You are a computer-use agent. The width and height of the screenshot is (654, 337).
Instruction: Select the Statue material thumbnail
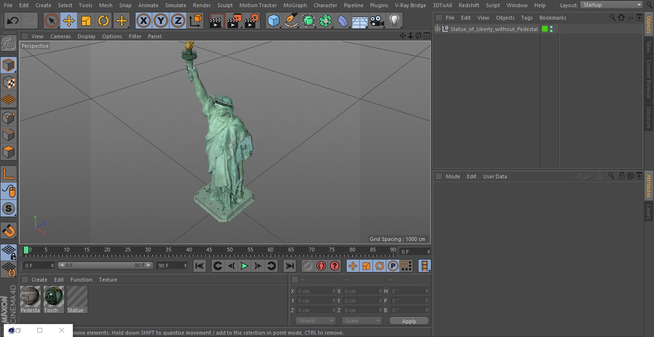77,300
